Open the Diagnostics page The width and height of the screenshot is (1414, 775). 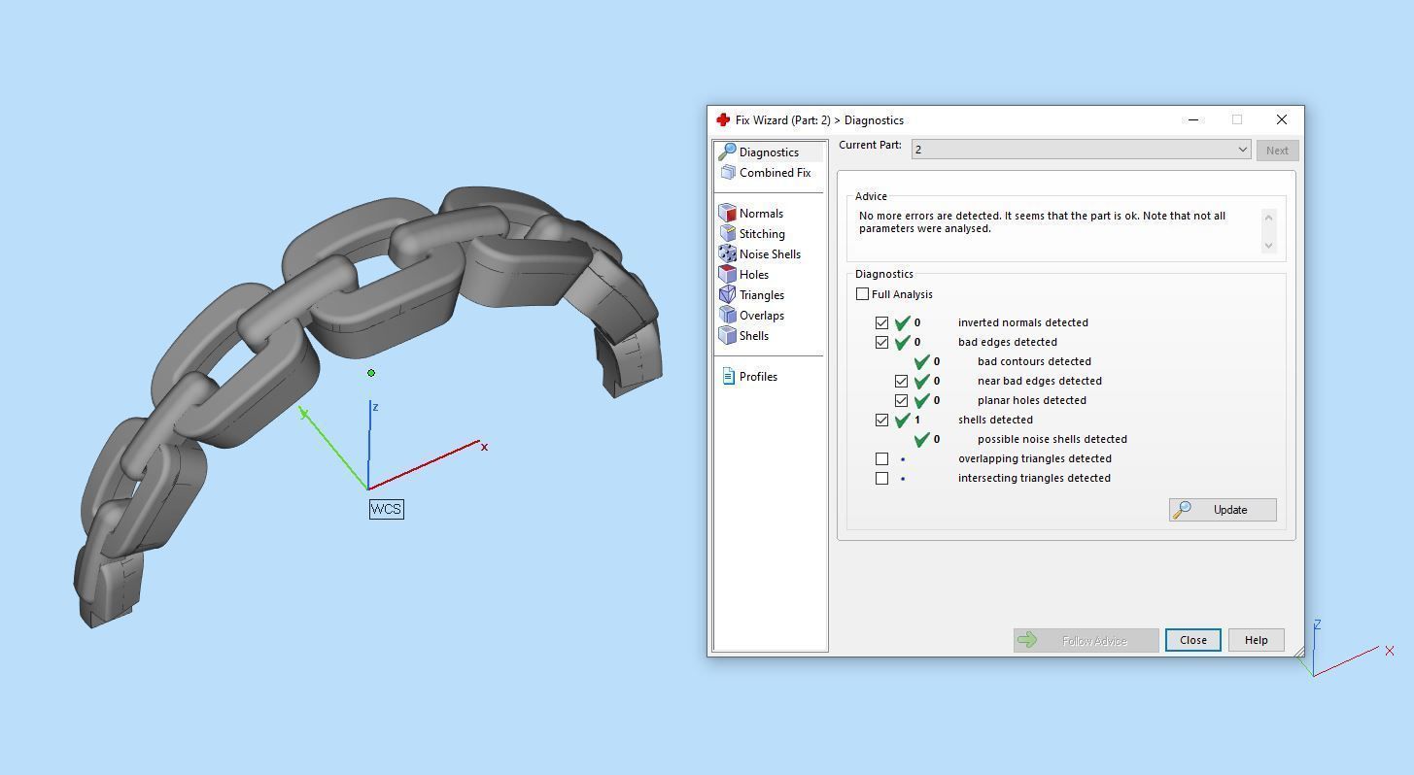(769, 152)
